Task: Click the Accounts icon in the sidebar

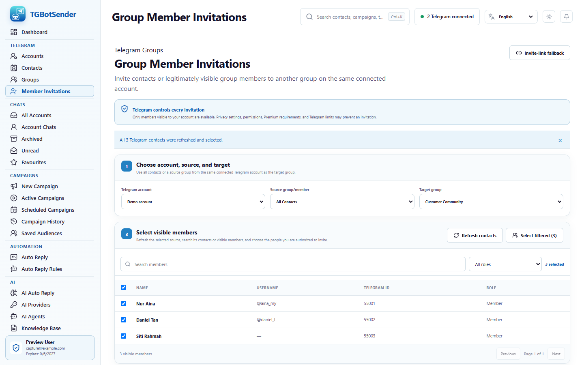Action: [14, 56]
